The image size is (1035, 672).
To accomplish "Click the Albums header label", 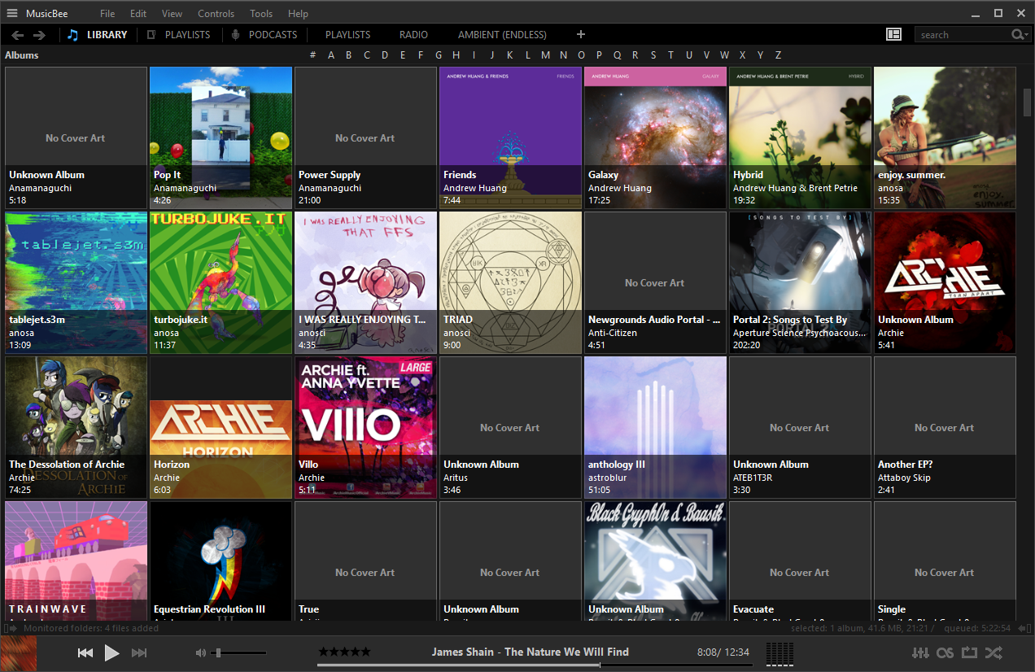I will [x=22, y=55].
